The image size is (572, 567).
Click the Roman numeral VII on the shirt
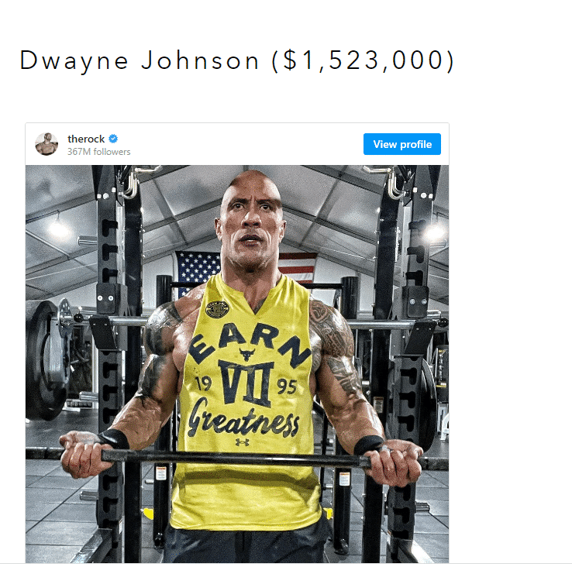(246, 383)
